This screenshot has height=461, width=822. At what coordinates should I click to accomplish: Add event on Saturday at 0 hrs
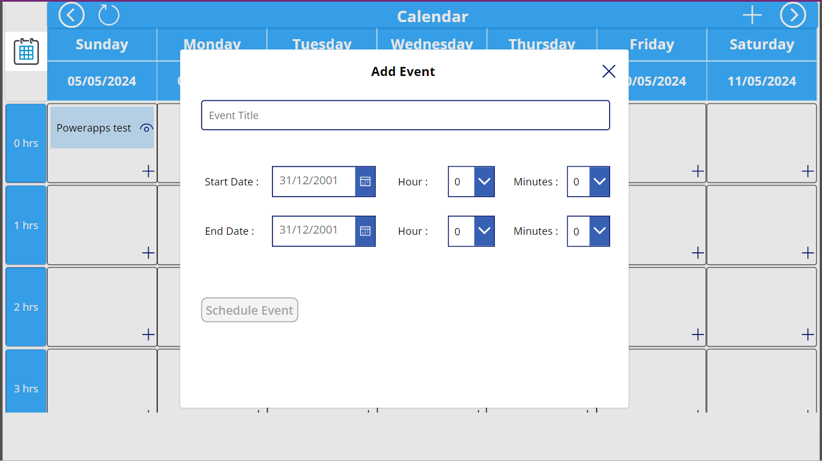807,171
